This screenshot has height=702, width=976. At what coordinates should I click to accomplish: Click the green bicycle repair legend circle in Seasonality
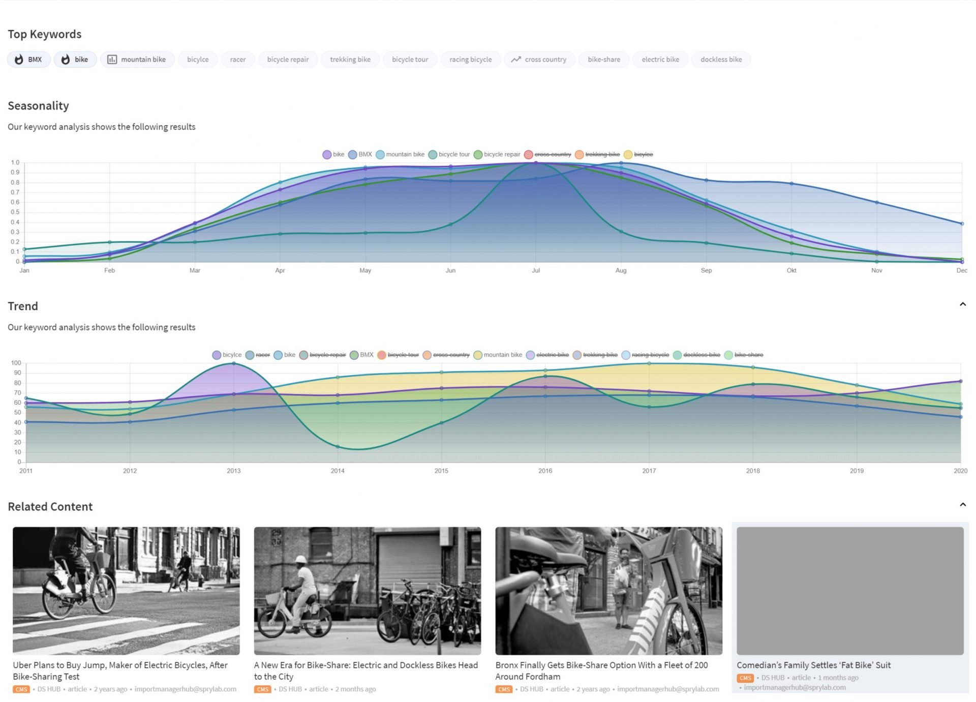[x=478, y=154]
